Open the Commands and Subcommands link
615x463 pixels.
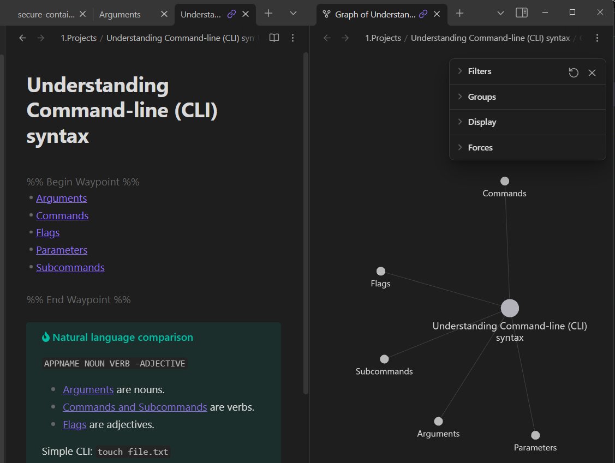coord(135,407)
